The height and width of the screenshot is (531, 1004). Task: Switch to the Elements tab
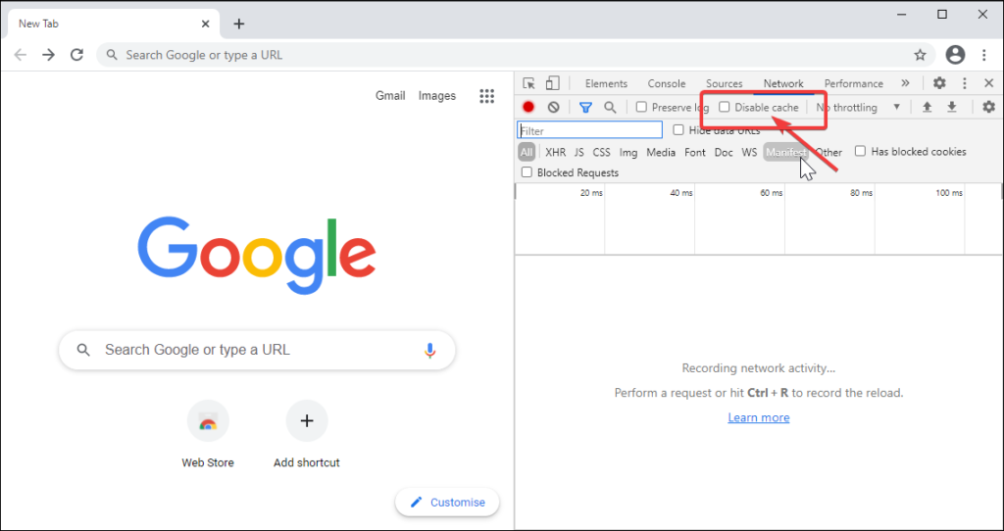(606, 84)
